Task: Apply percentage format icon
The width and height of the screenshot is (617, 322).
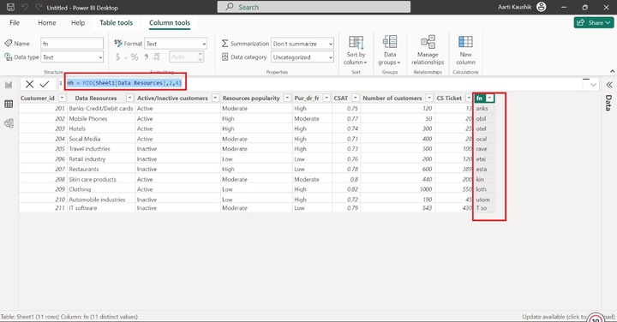Action: 135,57
